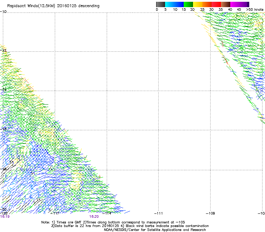Viewport: 265px width, 232px height.
Task: Click the '30' legend scale label
Action: [x=211, y=10]
